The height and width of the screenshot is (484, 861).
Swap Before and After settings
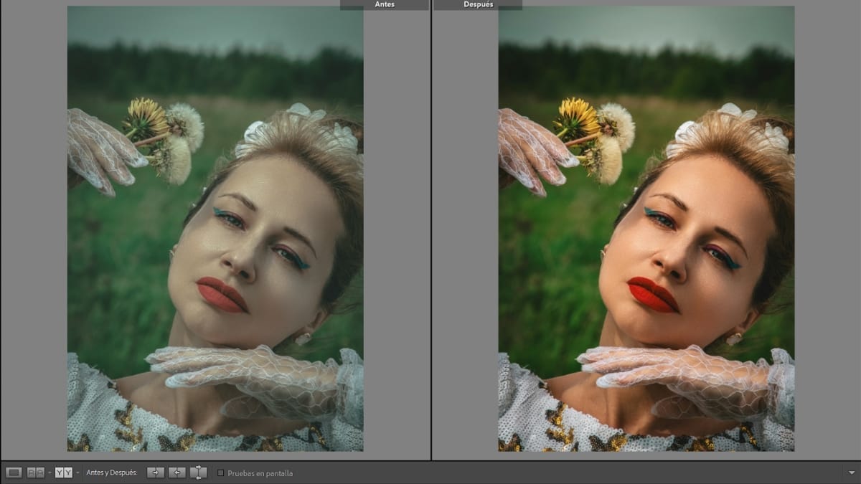(x=199, y=473)
